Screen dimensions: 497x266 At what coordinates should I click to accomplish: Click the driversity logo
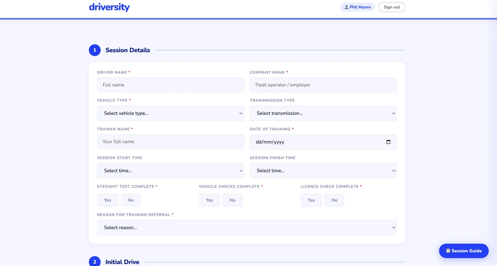pyautogui.click(x=109, y=7)
